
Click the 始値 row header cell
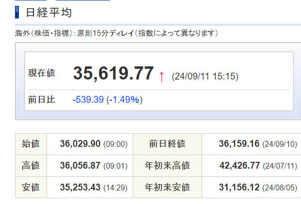pos(31,144)
